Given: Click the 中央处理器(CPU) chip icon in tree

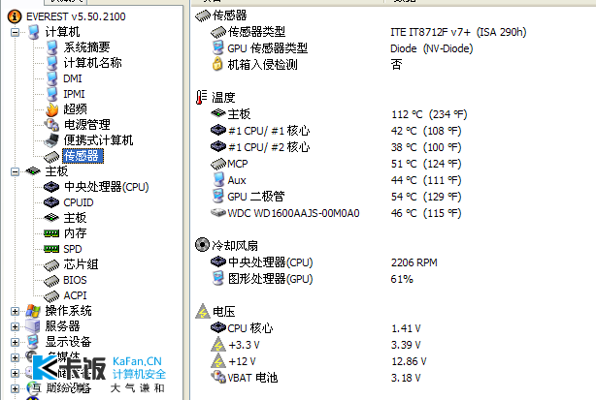Looking at the screenshot, I should 51,187.
